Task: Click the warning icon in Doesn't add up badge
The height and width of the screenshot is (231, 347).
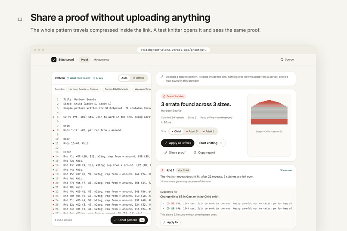Action: pos(164,96)
